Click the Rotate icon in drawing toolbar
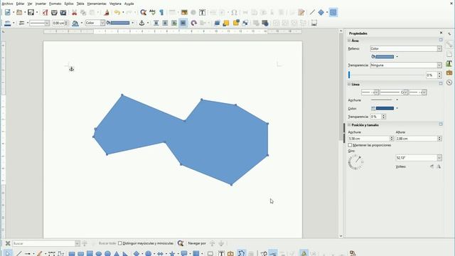 point(193,23)
